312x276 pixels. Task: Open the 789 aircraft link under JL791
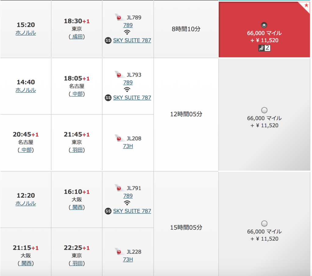pos(128,196)
